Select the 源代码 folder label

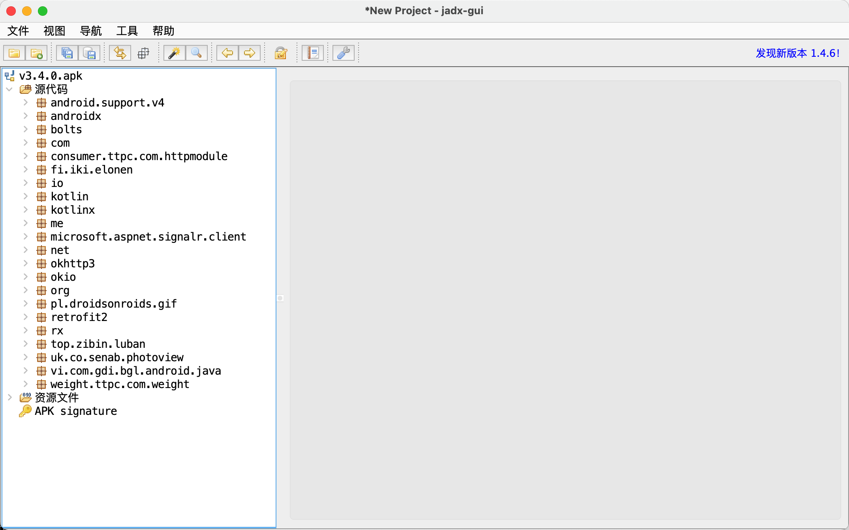(x=51, y=90)
